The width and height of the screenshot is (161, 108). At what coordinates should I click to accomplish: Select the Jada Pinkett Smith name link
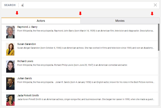[28, 95]
